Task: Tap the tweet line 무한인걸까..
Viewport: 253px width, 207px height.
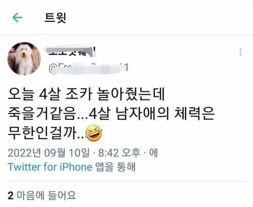Action: coord(55,133)
